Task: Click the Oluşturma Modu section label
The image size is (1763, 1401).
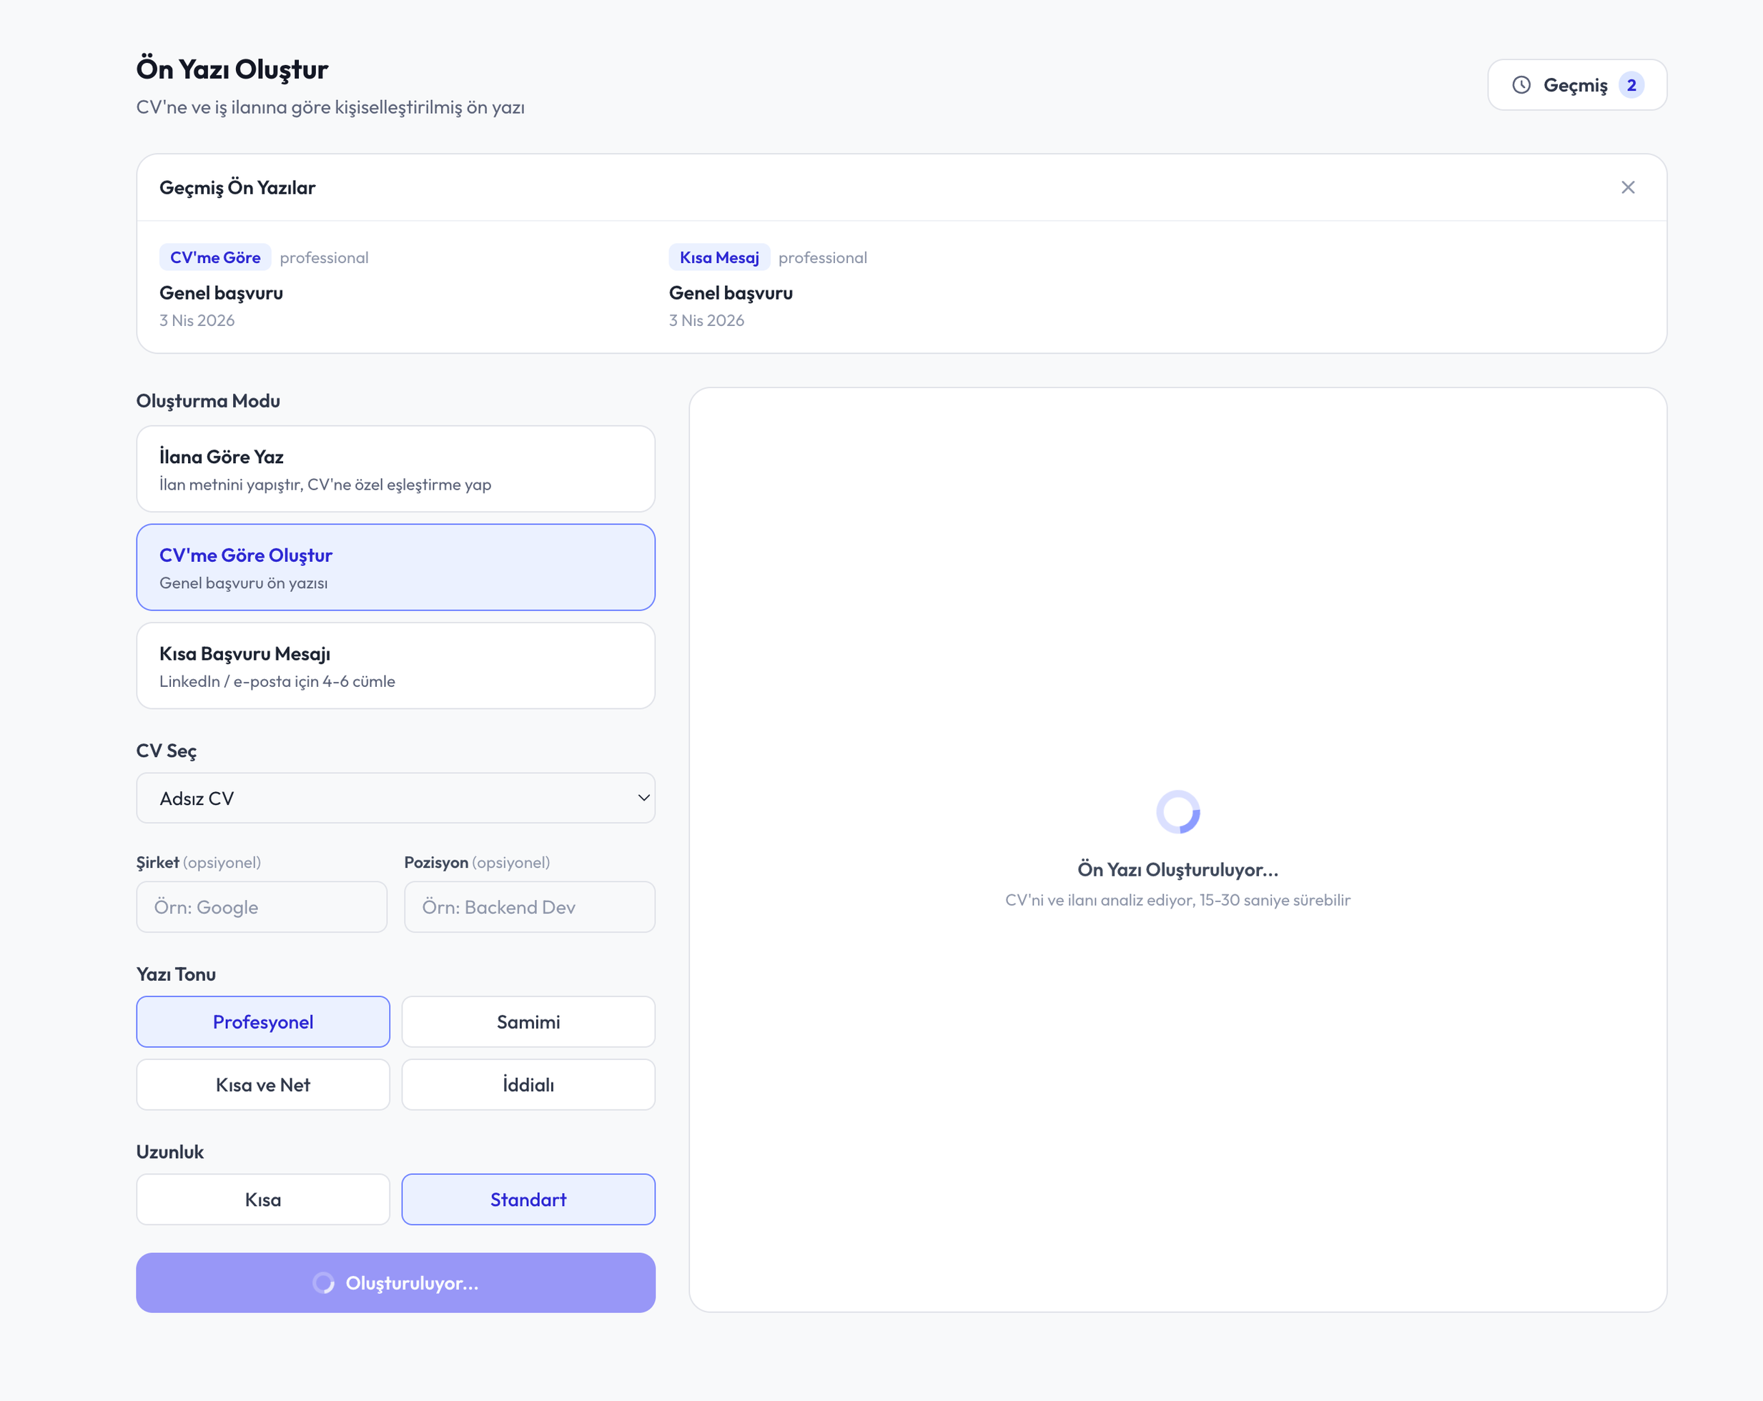Action: [x=209, y=400]
